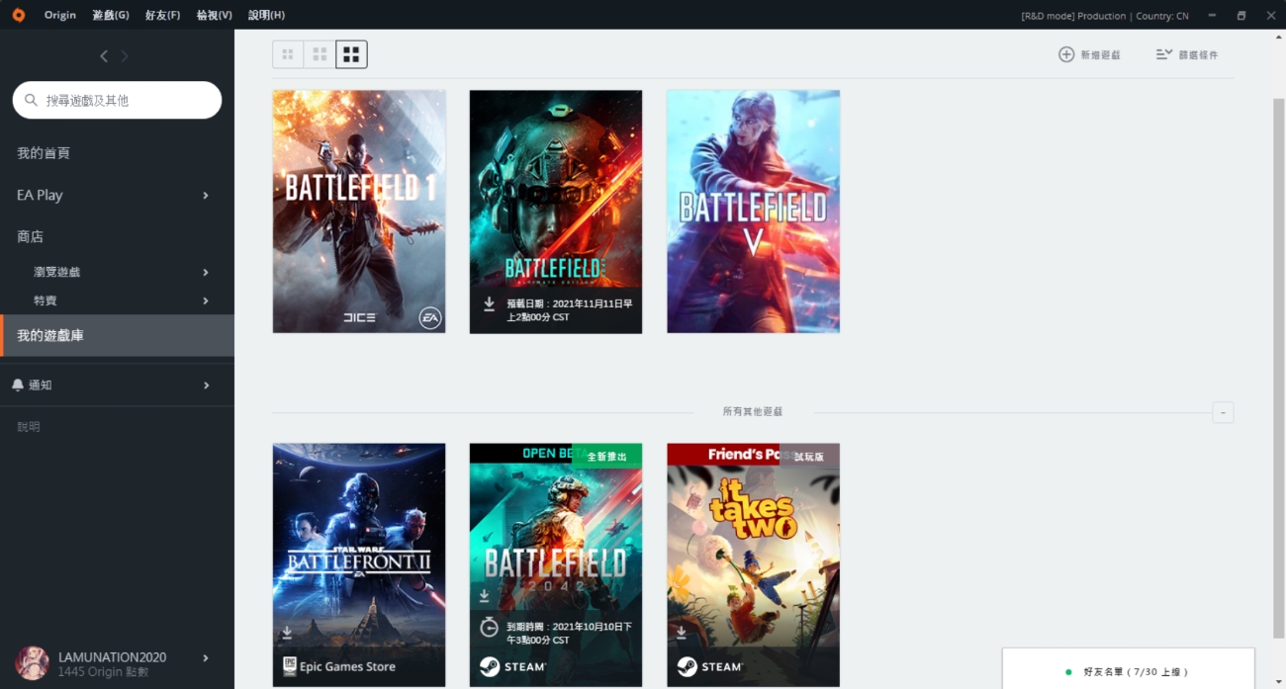The width and height of the screenshot is (1286, 689).
Task: Click the 到期時間 expiry time text
Action: [569, 633]
